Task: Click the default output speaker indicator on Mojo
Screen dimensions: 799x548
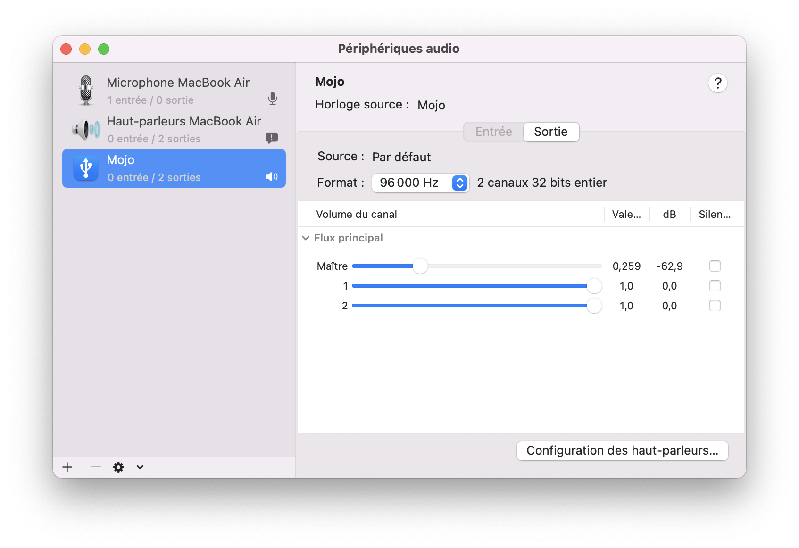Action: pos(272,177)
